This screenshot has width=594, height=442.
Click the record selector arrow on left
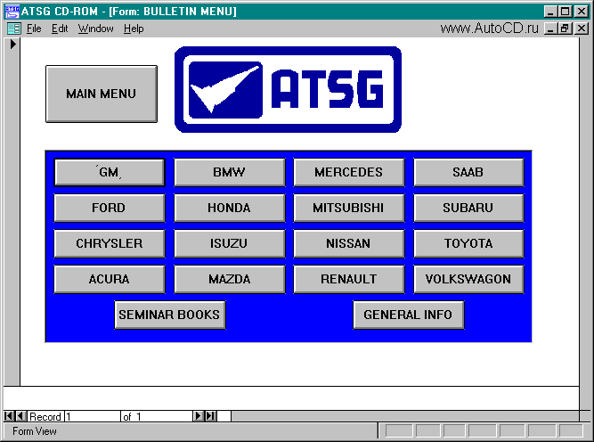12,45
